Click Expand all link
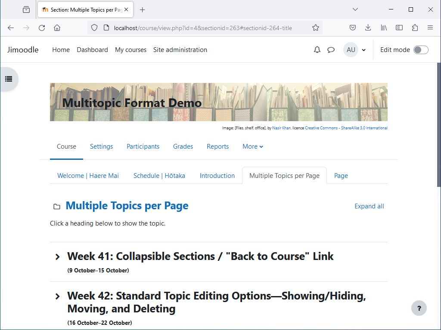Screen dimensions: 441x330 click(369, 206)
